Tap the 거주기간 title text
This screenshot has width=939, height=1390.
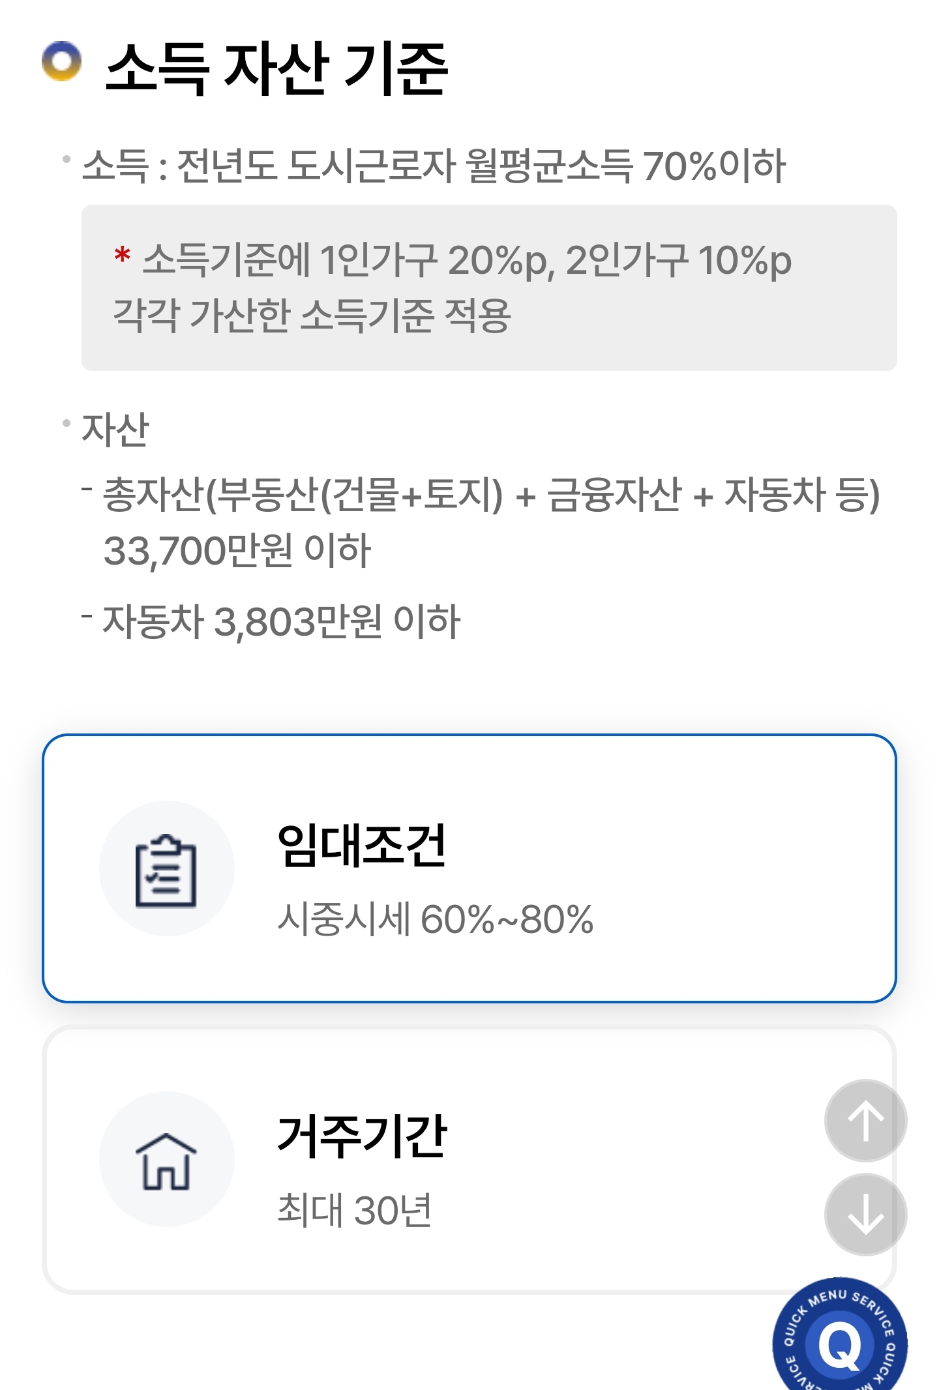tap(362, 1136)
